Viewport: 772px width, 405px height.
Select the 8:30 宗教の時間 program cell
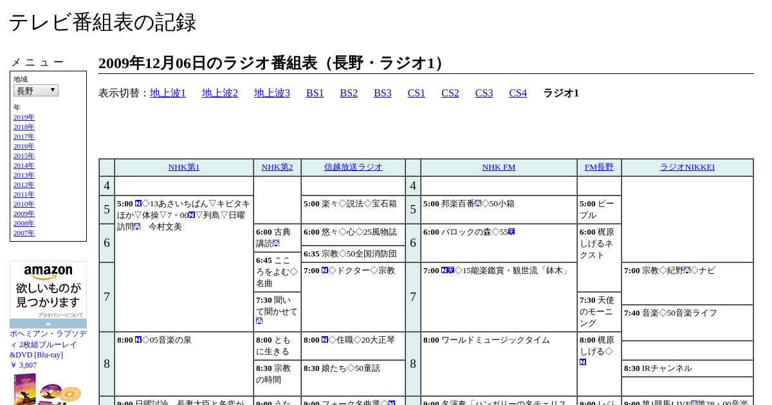(x=277, y=378)
